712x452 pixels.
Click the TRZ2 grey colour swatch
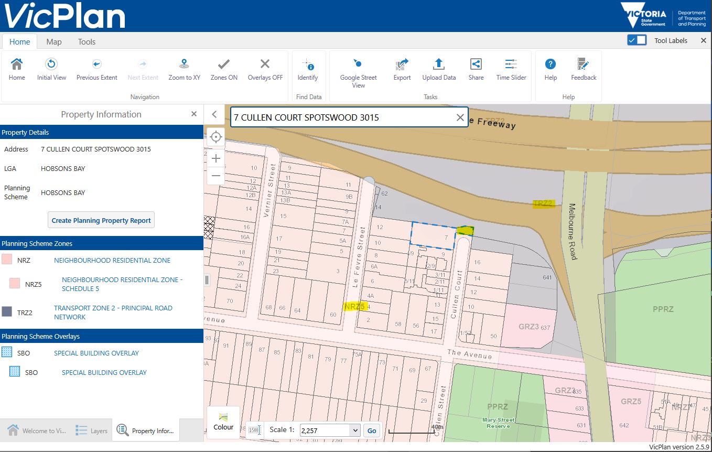[7, 312]
